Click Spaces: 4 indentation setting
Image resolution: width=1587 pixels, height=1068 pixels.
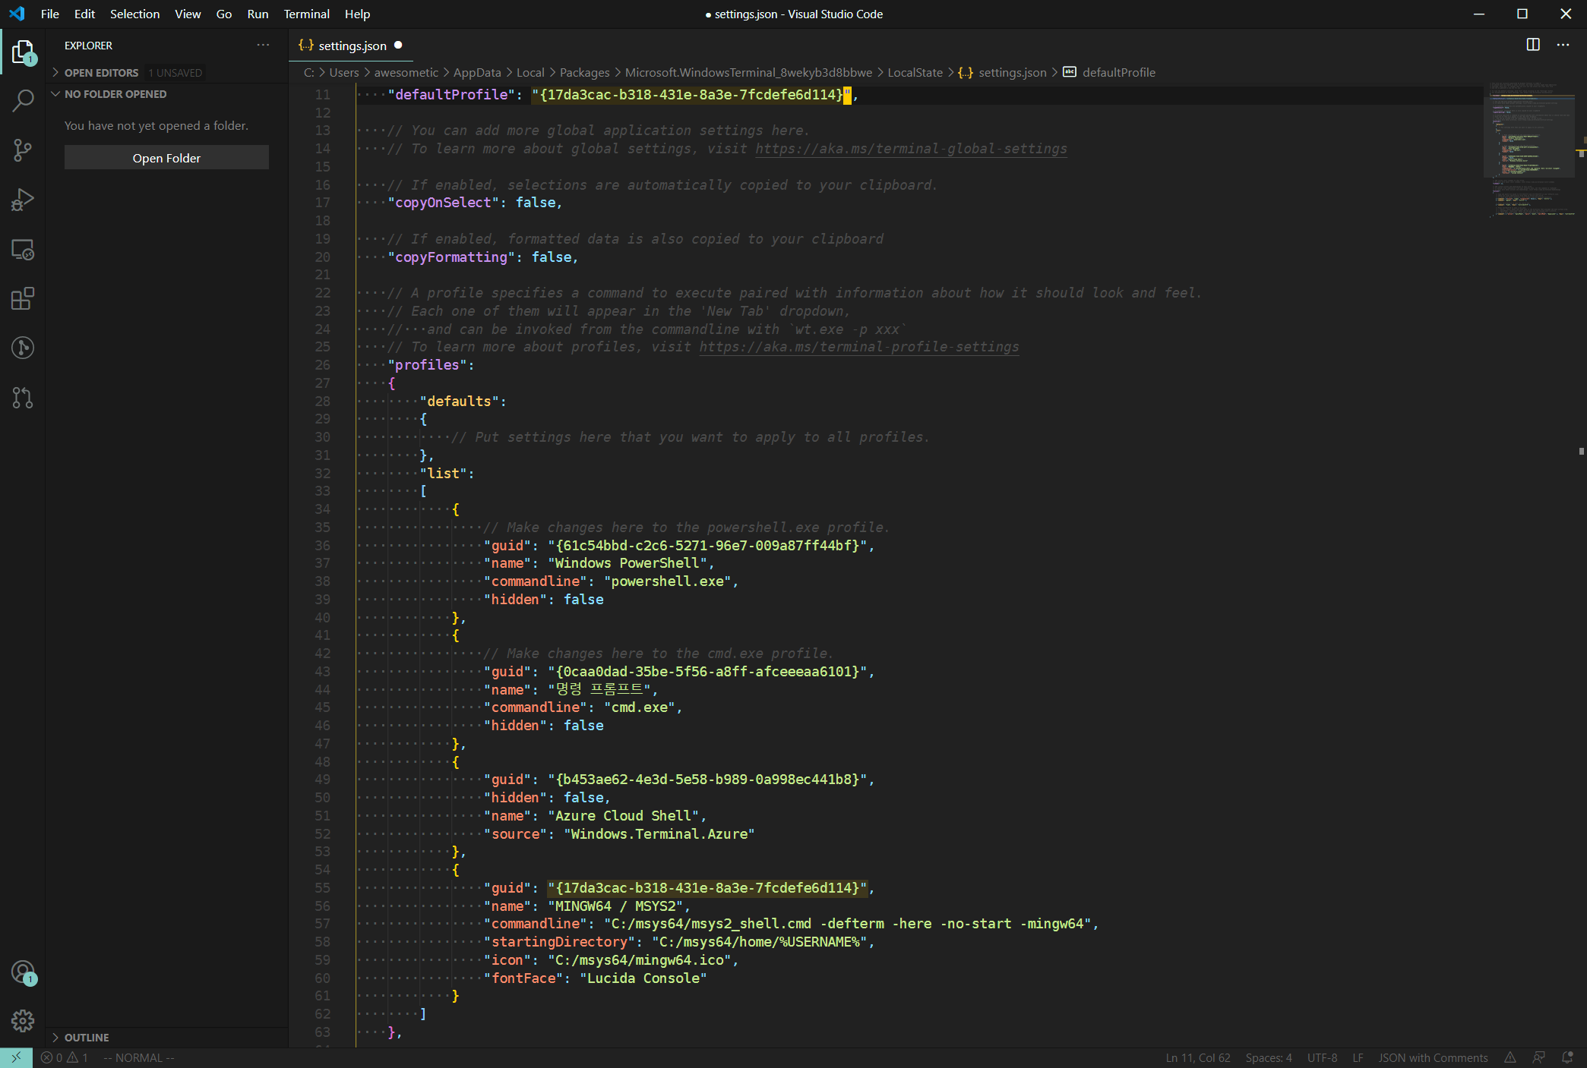point(1268,1057)
